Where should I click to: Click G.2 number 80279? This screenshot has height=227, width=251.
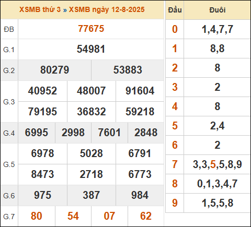pos(55,70)
